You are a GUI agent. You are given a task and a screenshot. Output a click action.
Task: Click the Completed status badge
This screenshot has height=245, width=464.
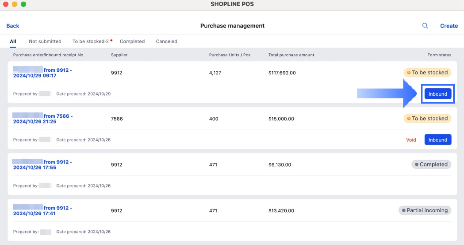(431, 164)
